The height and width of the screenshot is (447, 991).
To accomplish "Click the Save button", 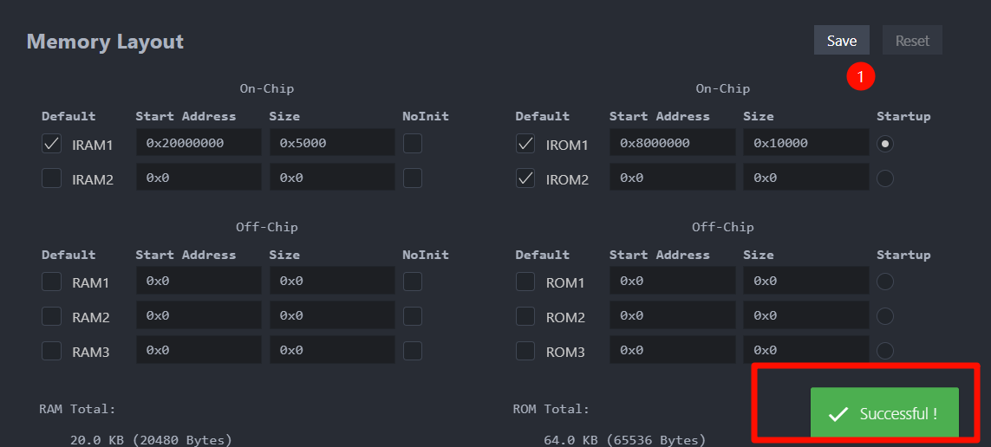I will 841,41.
